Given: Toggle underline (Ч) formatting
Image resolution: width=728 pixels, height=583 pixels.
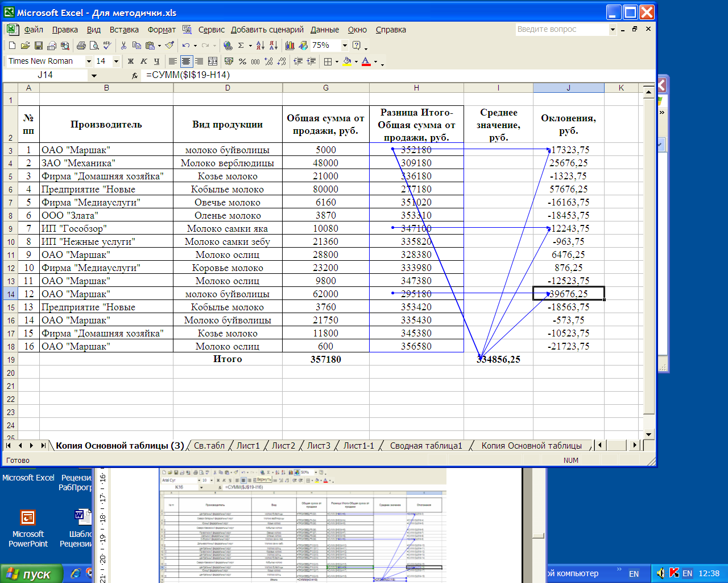Looking at the screenshot, I should (156, 61).
